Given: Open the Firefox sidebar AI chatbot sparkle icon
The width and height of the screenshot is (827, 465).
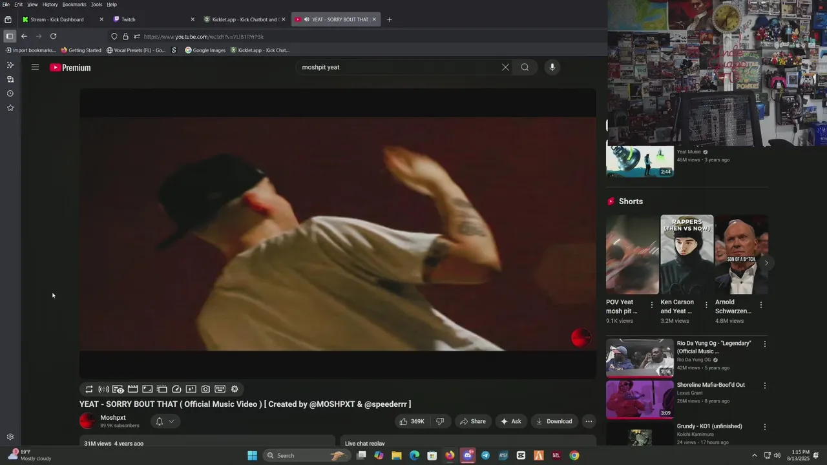Looking at the screenshot, I should tap(10, 65).
